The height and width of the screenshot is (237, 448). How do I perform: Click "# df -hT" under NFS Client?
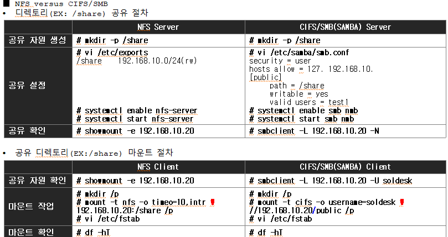(94, 233)
